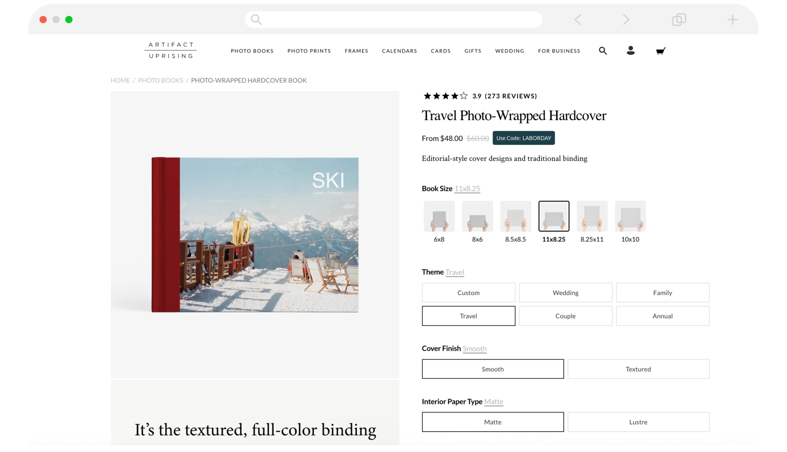Select the 10x10 book size thumbnail
Viewport: 787px width, 452px height.
(630, 216)
